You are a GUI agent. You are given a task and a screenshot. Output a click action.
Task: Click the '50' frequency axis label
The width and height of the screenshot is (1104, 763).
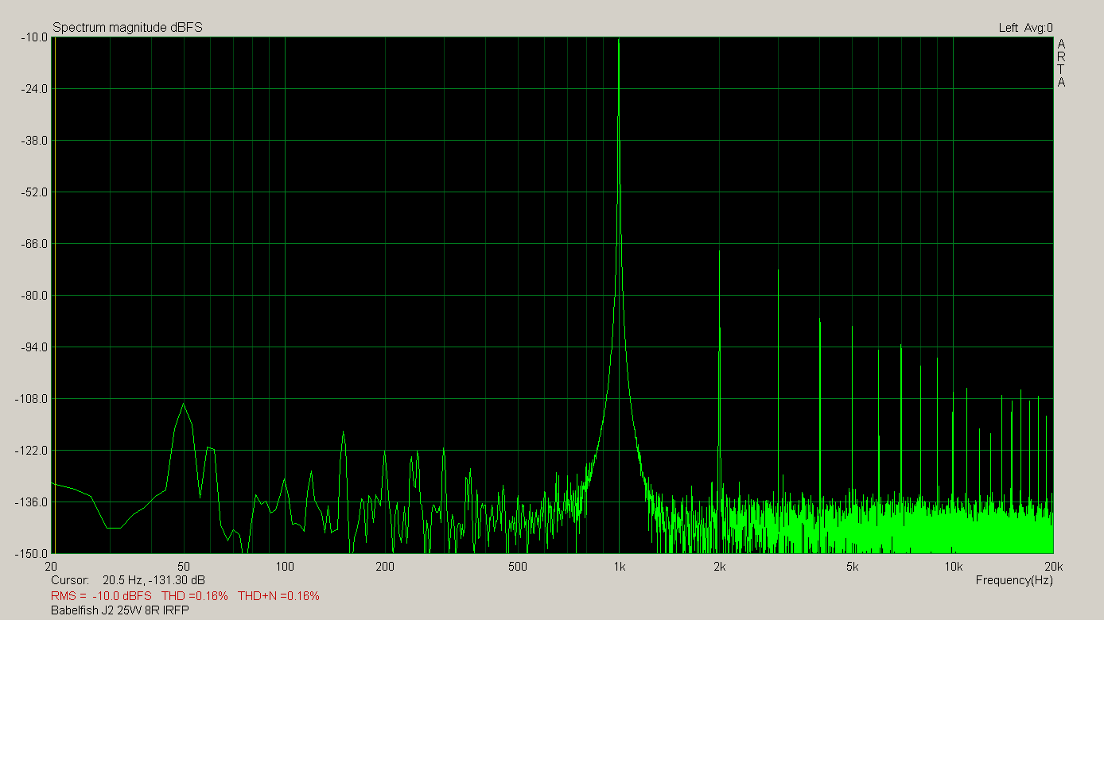(x=184, y=567)
